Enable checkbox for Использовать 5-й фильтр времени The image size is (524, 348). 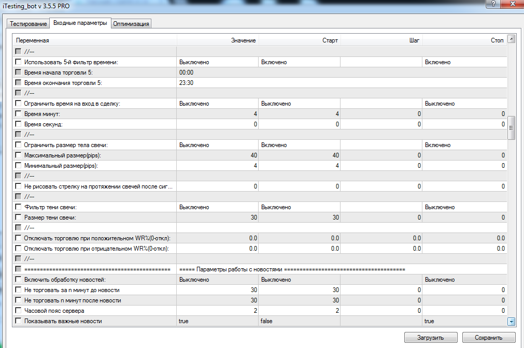[19, 62]
